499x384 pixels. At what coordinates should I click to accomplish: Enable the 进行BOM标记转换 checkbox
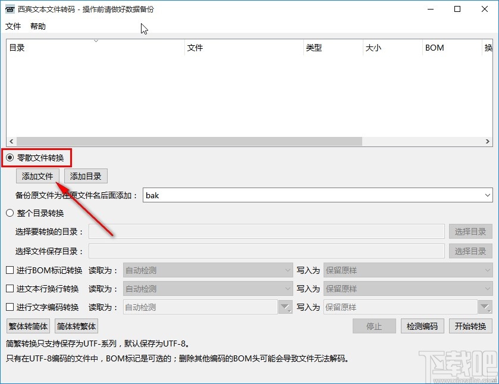pos(9,270)
